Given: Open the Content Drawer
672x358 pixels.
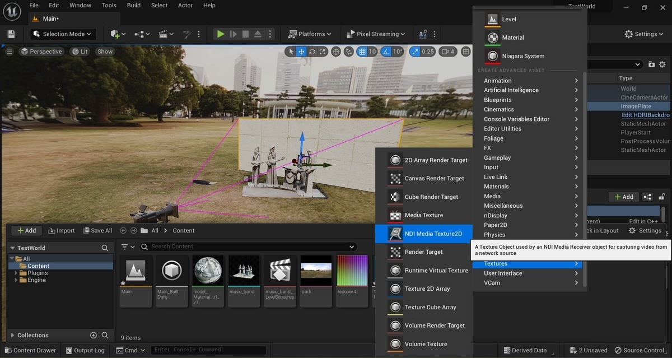Looking at the screenshot, I should pos(30,350).
